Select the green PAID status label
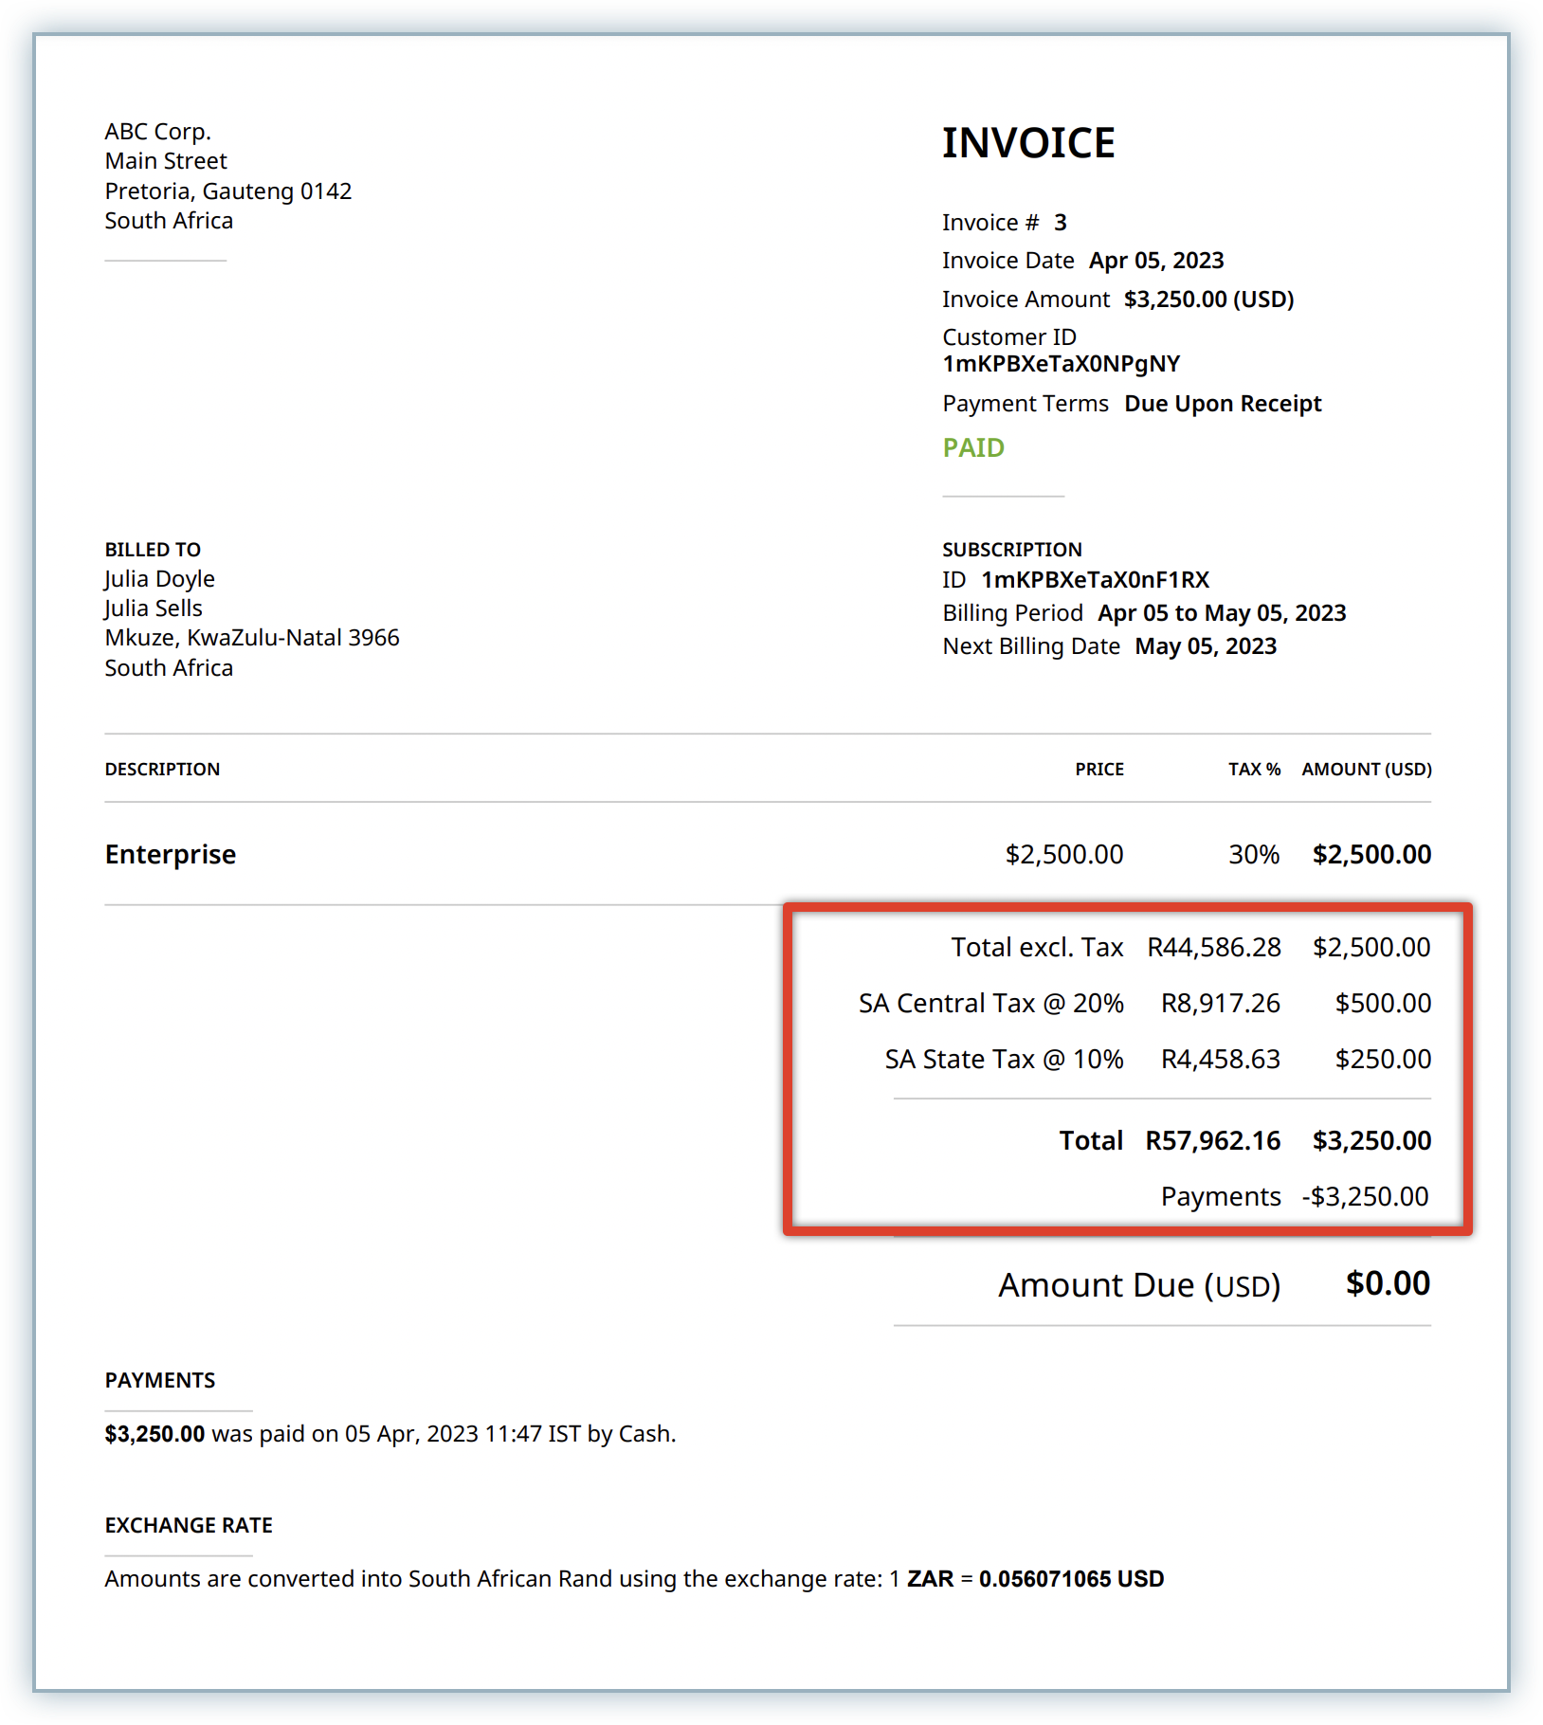1543x1725 pixels. click(972, 447)
